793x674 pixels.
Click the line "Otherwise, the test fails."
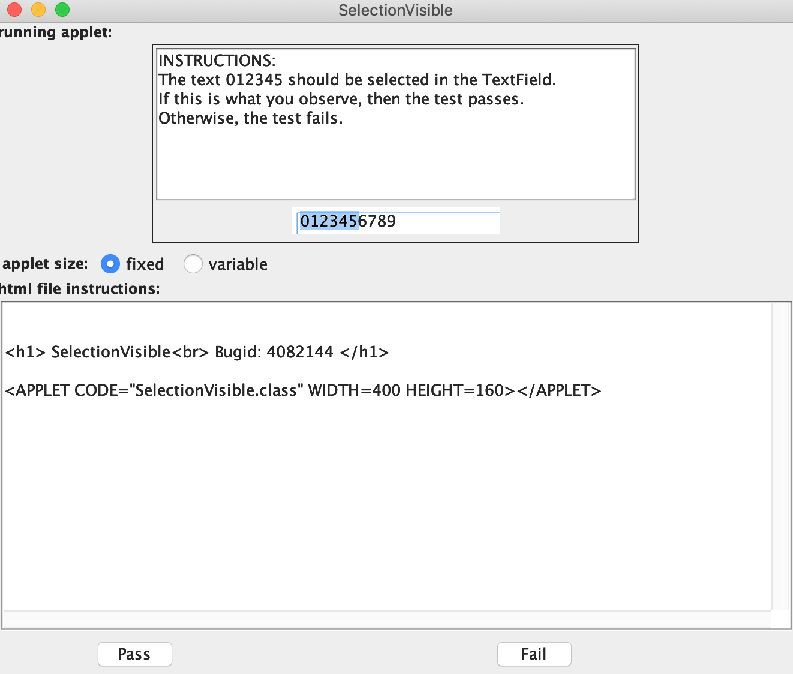[250, 118]
